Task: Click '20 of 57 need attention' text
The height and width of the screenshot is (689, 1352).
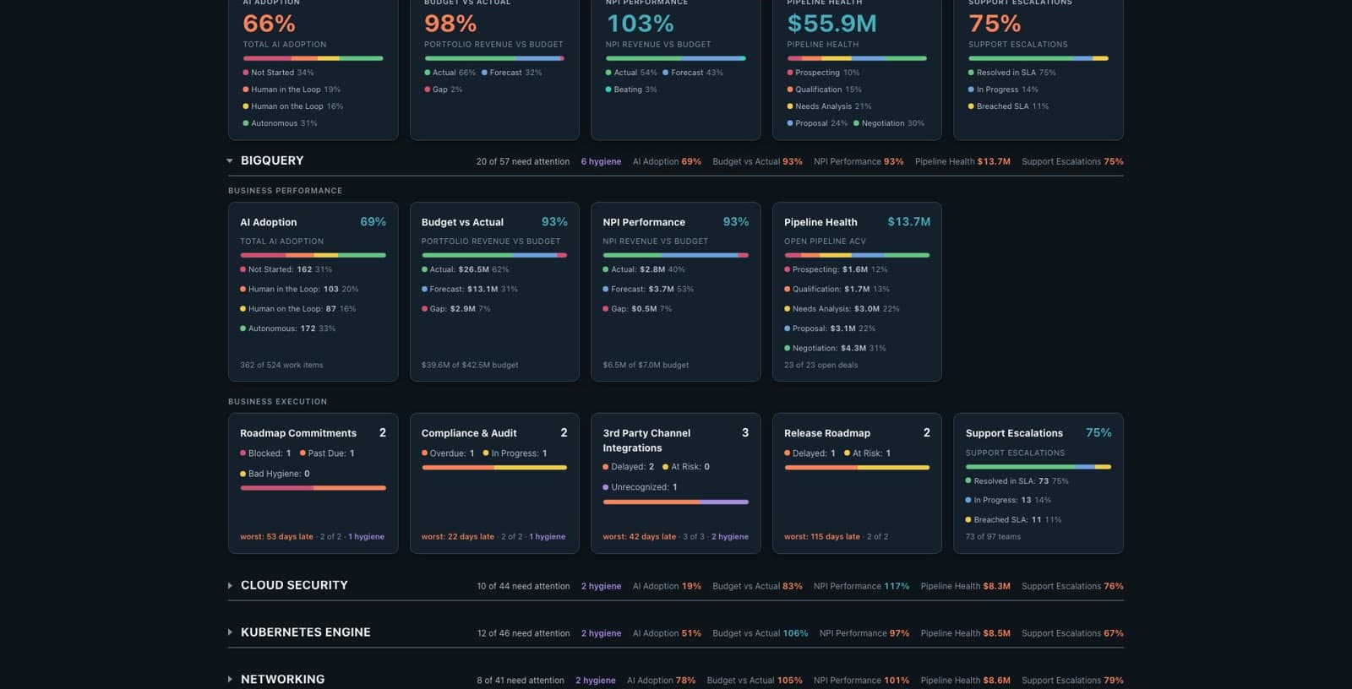Action: pyautogui.click(x=523, y=161)
